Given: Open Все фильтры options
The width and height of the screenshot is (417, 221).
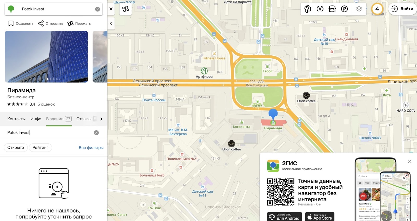Looking at the screenshot, I should [91, 148].
